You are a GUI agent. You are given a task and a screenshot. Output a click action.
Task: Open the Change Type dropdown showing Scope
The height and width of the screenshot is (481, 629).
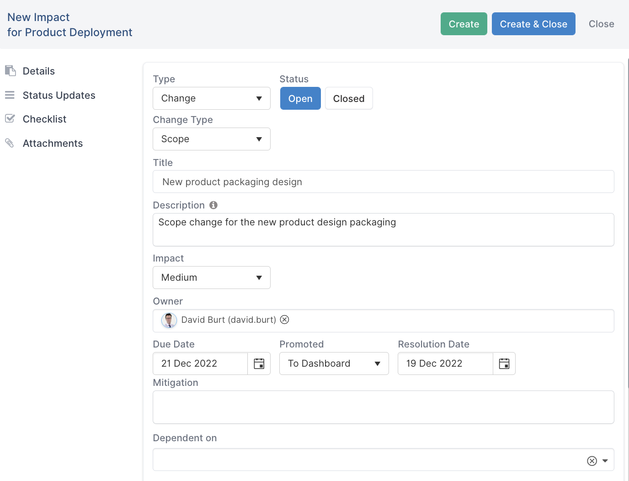tap(212, 139)
